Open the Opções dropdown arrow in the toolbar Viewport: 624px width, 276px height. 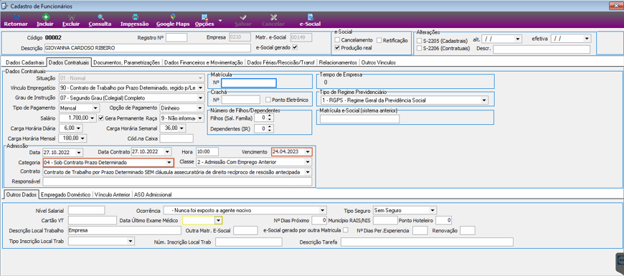pyautogui.click(x=220, y=20)
